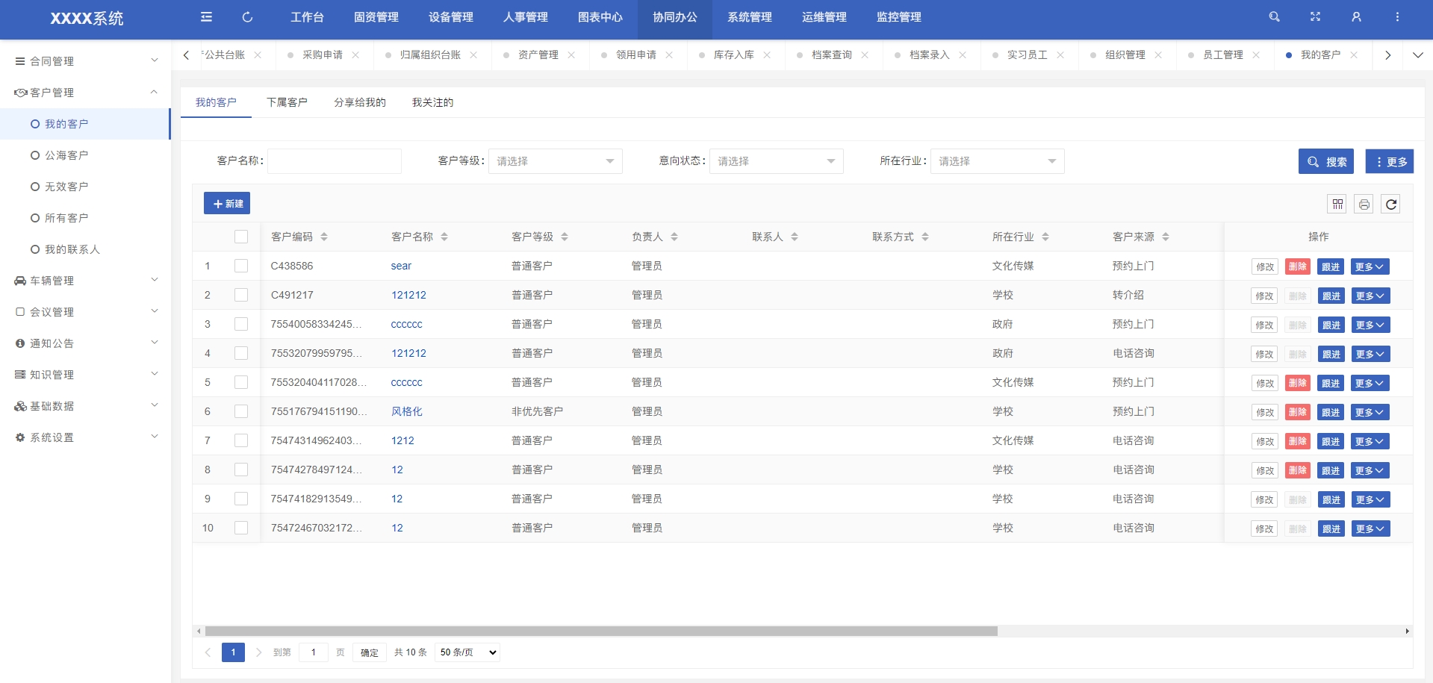This screenshot has height=683, width=1433.
Task: Click the page number jump input
Action: pos(314,652)
